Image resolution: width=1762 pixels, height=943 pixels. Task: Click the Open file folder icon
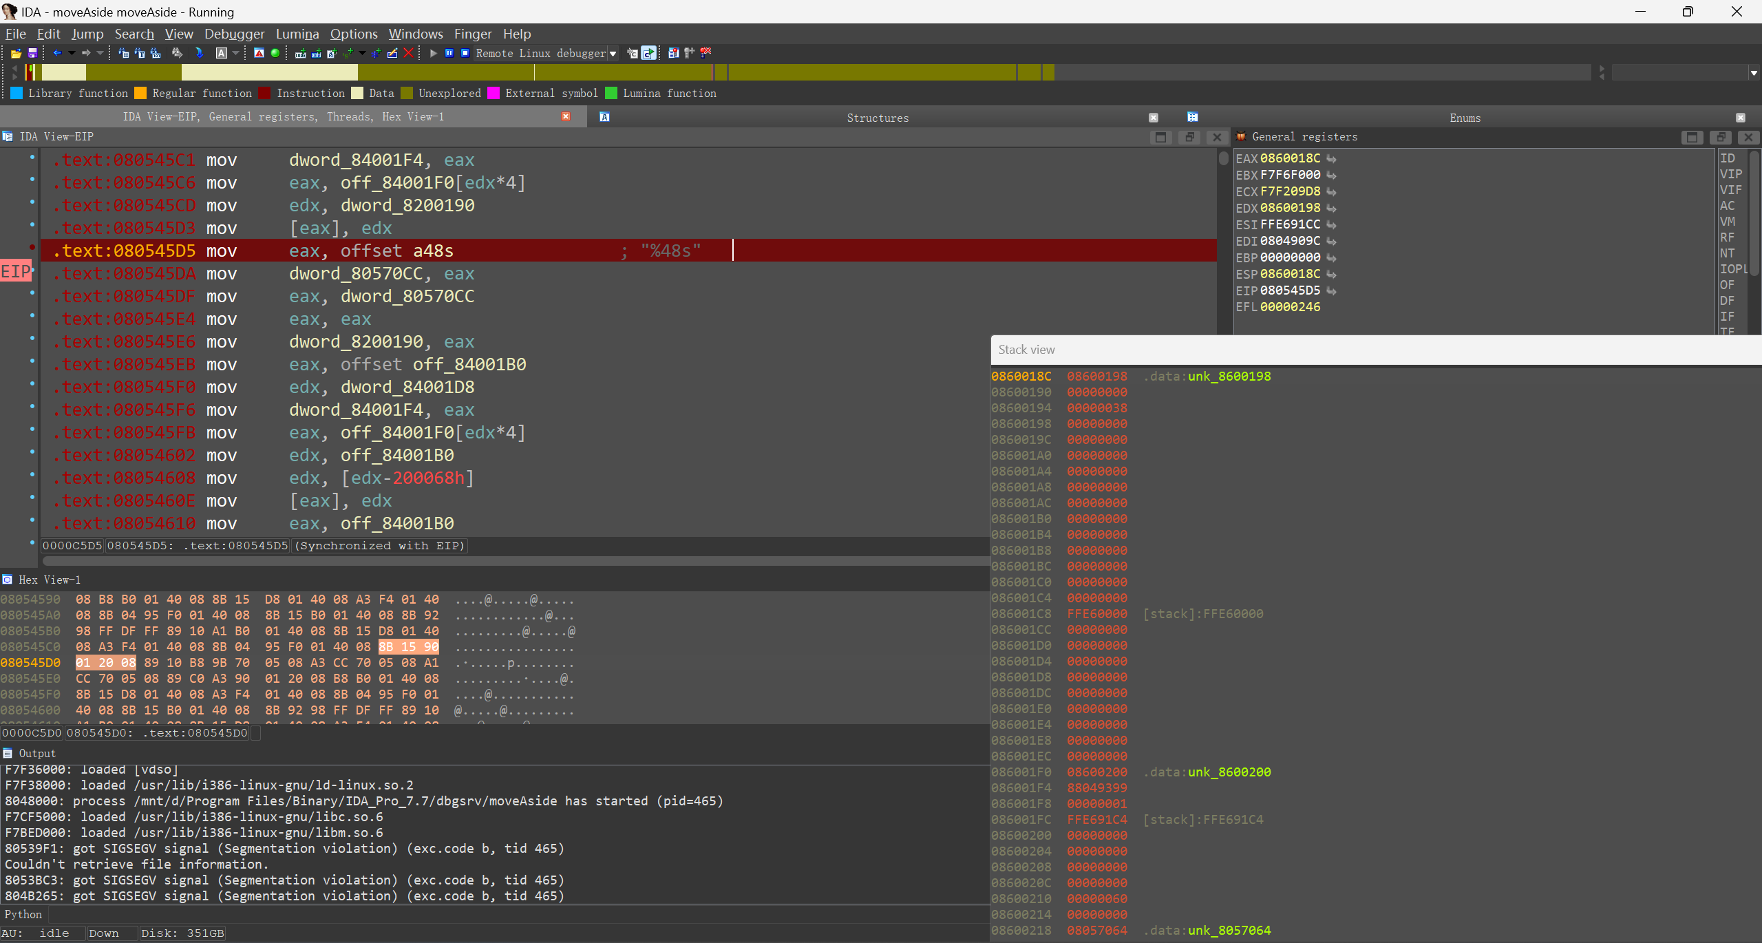coord(16,53)
